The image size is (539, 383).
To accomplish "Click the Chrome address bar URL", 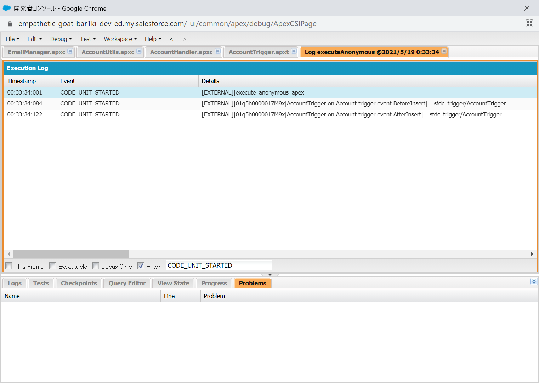I will click(x=168, y=24).
